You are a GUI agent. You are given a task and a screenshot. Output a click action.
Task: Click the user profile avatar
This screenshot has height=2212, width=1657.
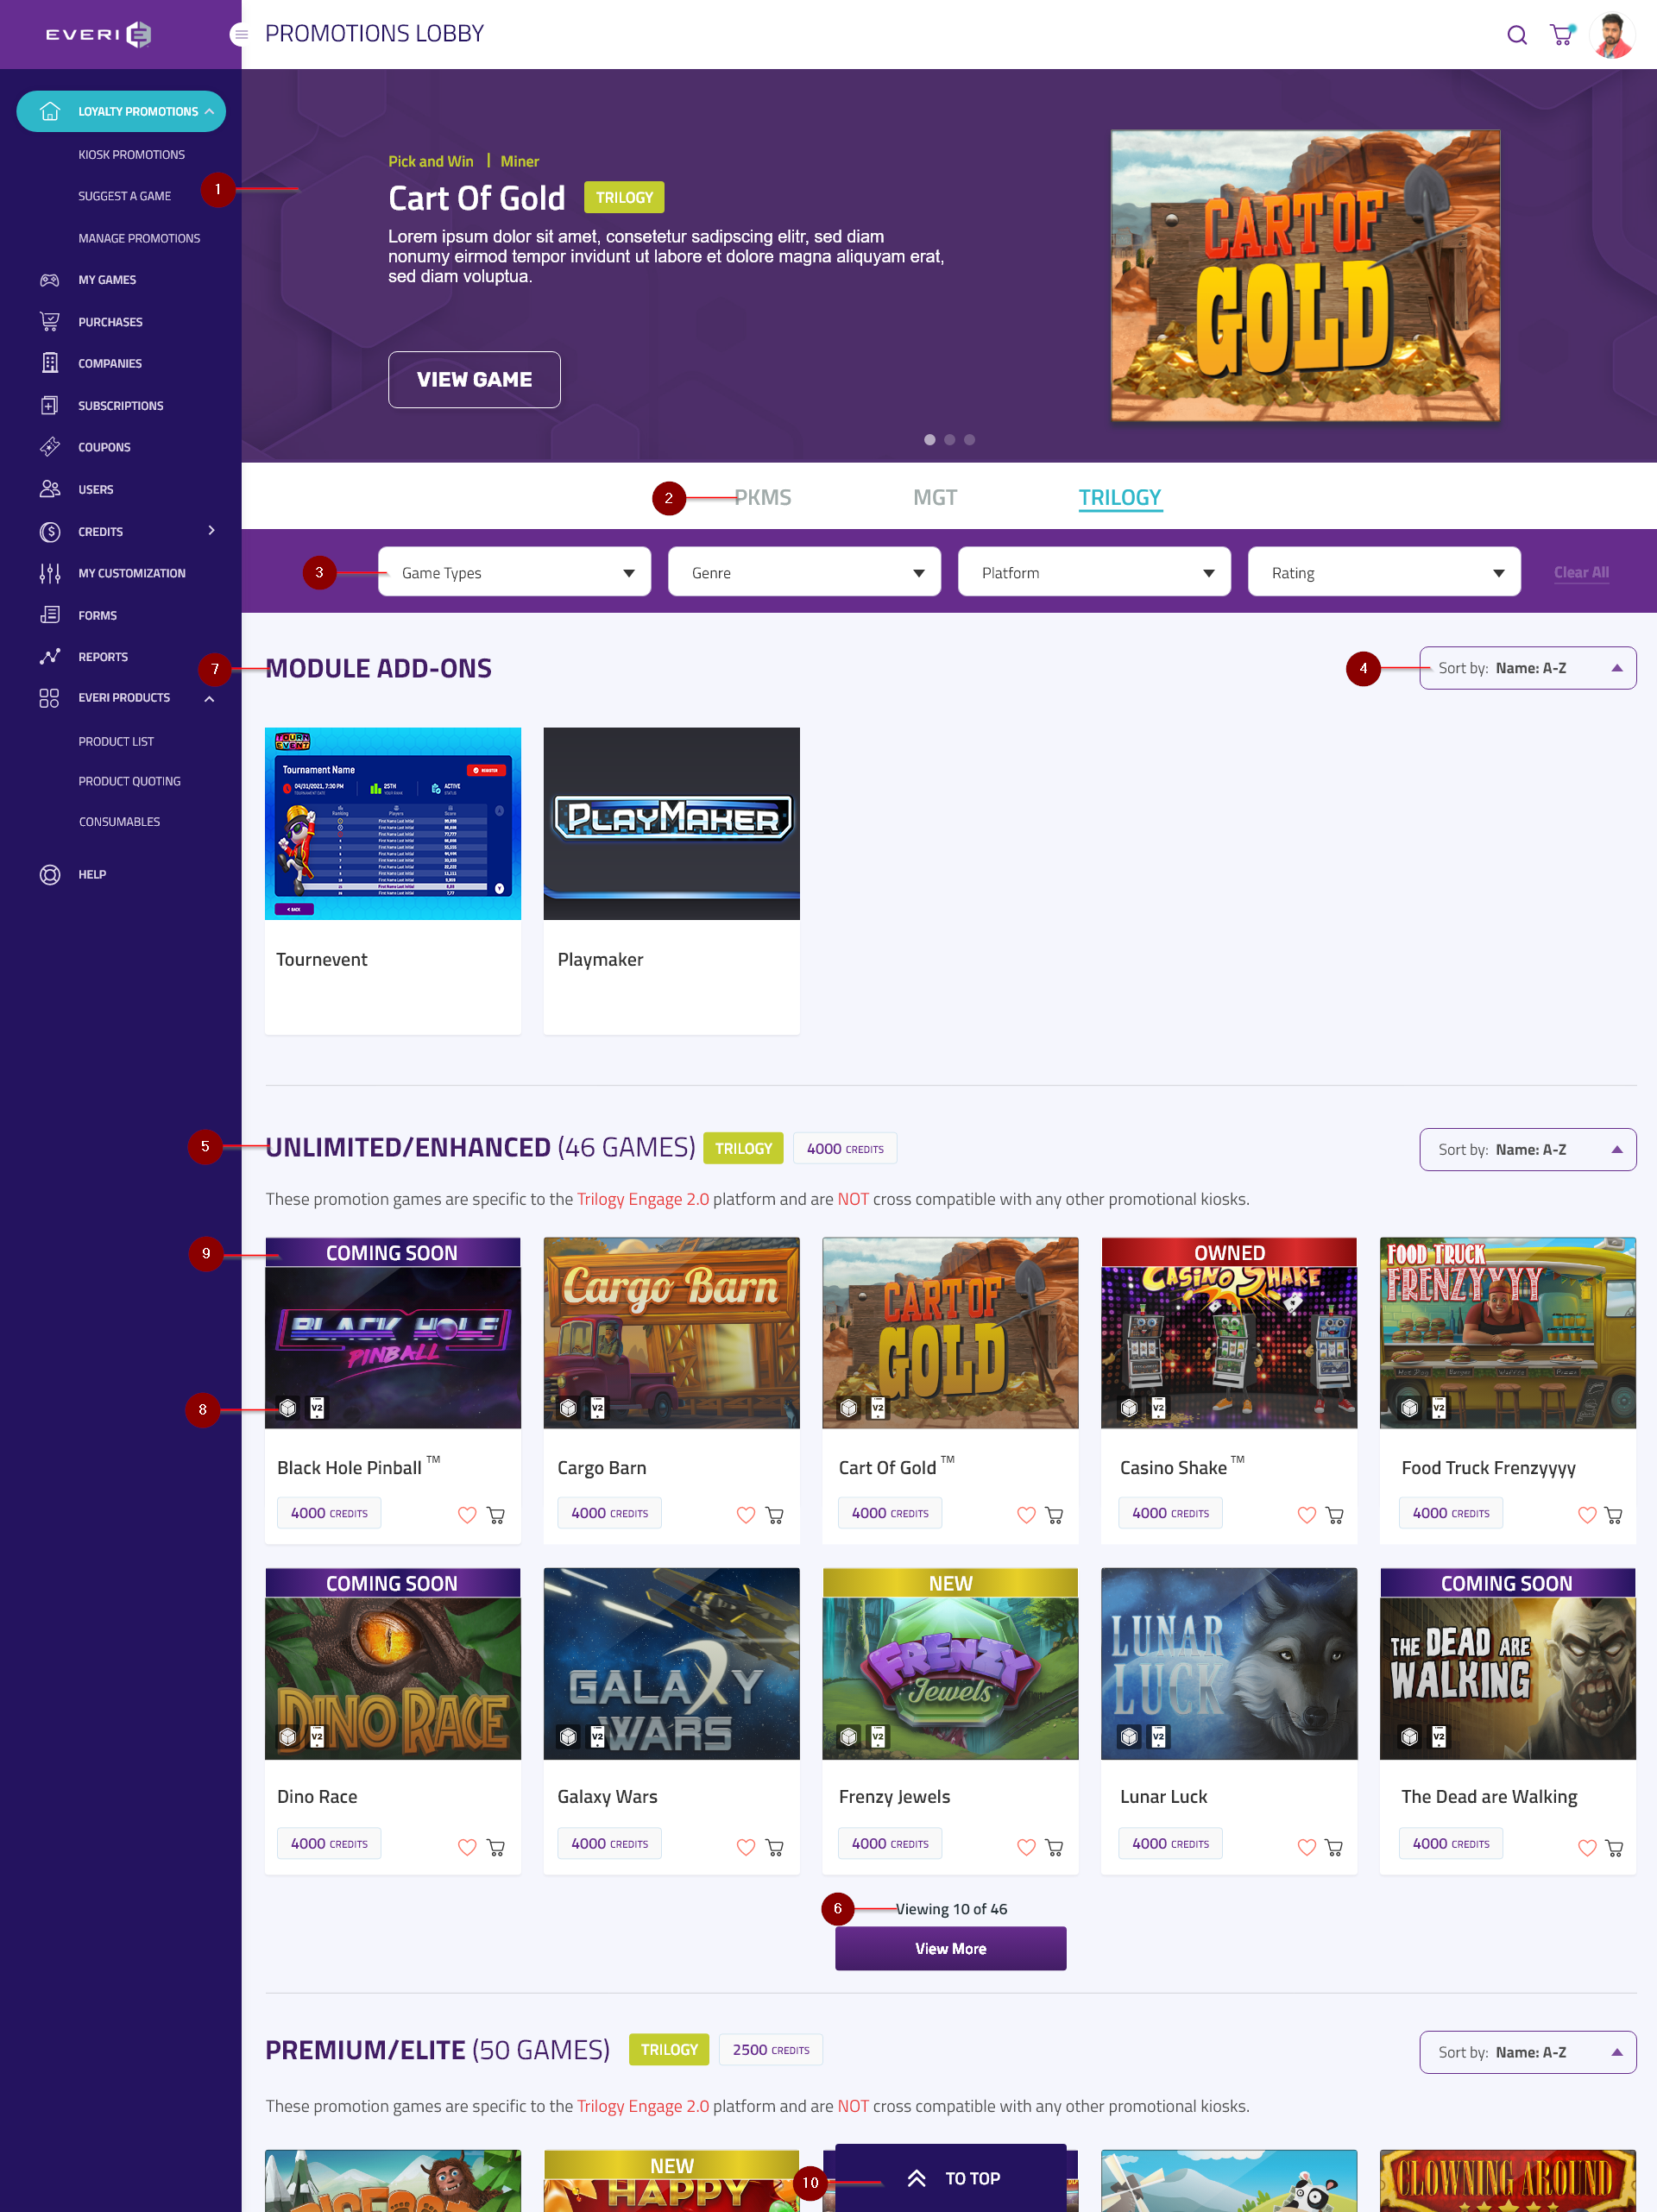pos(1611,36)
